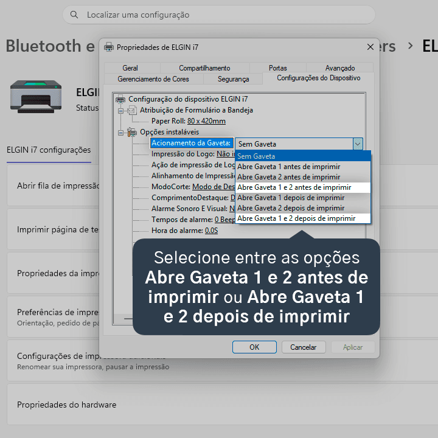The image size is (438, 438).
Task: Click the Localizar uma configuração search field
Action: [x=219, y=15]
